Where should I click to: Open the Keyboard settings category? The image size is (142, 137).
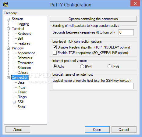[x=24, y=34]
